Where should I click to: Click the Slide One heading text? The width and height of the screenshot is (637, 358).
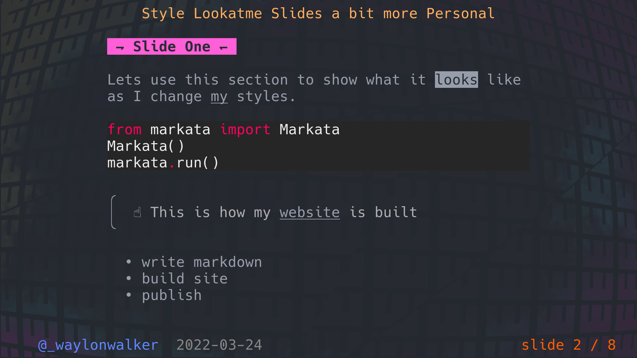[x=172, y=46]
